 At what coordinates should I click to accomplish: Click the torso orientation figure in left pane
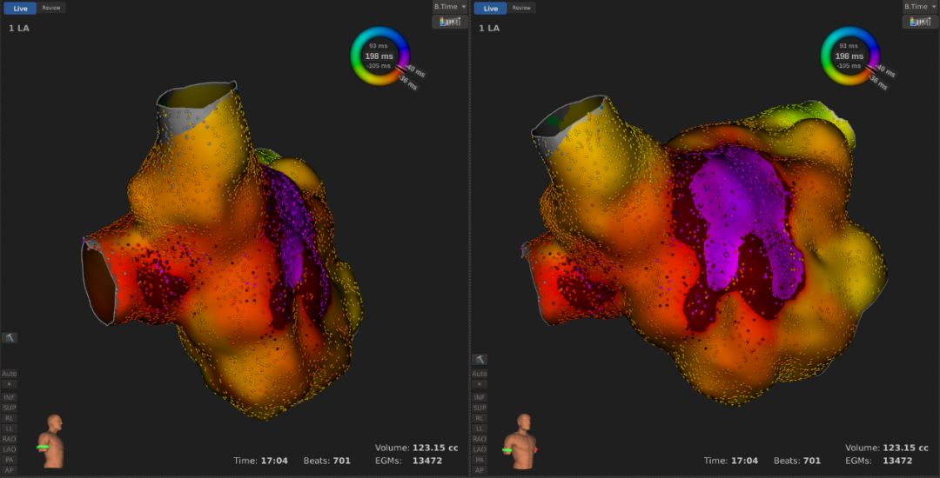(53, 441)
